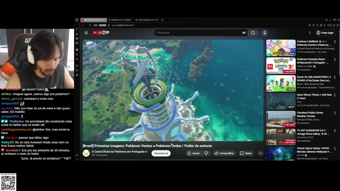This screenshot has height=191, width=340.
Task: Click the site security padlock icon
Action: 109,25
